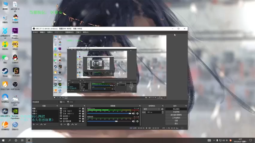
Task: Click the transition duration 300 ms field
Action: [154, 112]
